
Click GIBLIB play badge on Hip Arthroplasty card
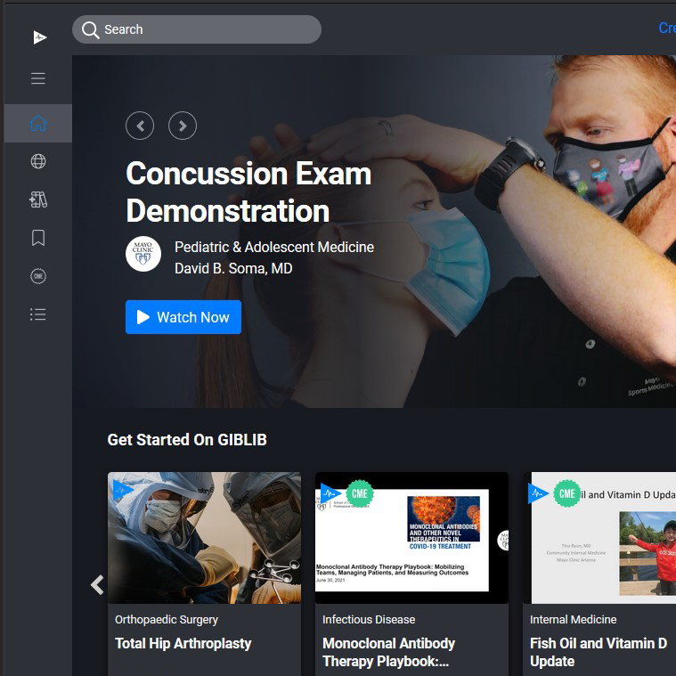click(x=122, y=490)
